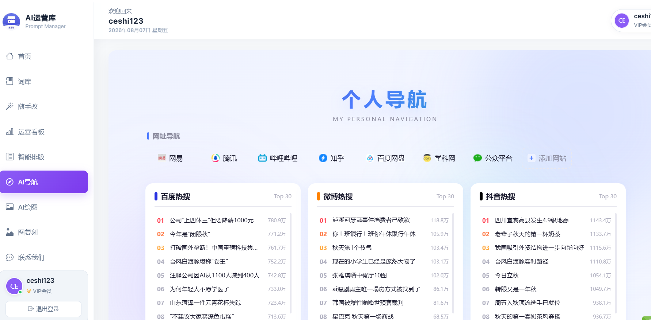Click the 知乎 blue icon
Image resolution: width=651 pixels, height=320 pixels.
tap(323, 158)
